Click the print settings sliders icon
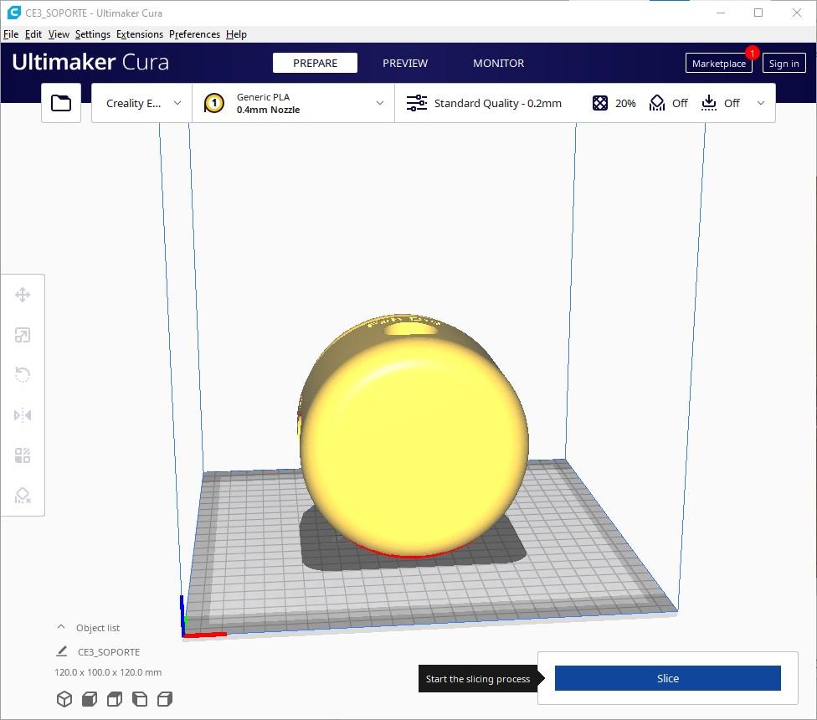This screenshot has height=720, width=817. (417, 103)
